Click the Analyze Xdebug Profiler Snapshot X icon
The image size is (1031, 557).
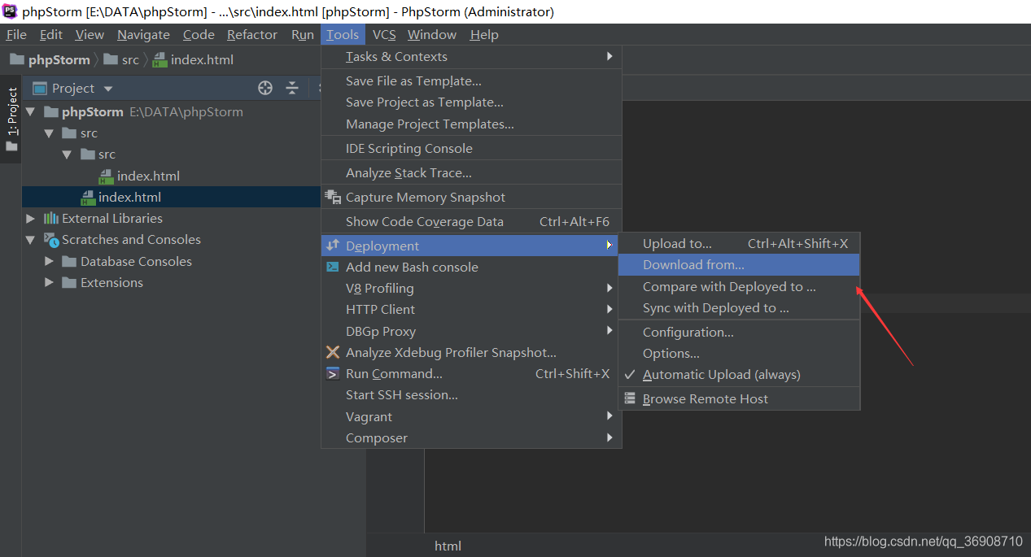click(332, 352)
